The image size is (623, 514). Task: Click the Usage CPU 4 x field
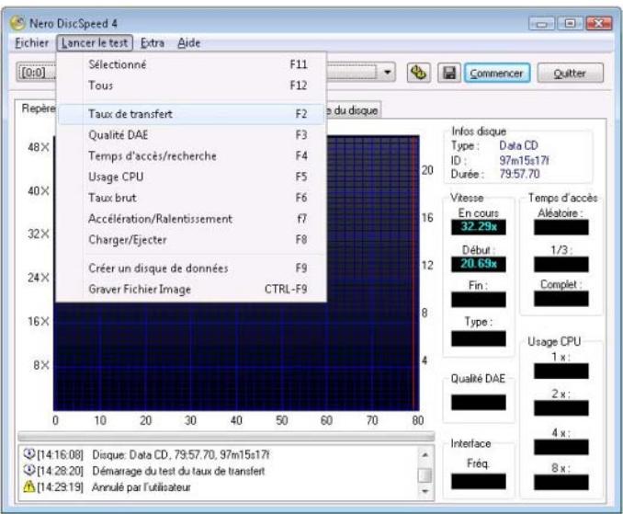click(x=561, y=447)
